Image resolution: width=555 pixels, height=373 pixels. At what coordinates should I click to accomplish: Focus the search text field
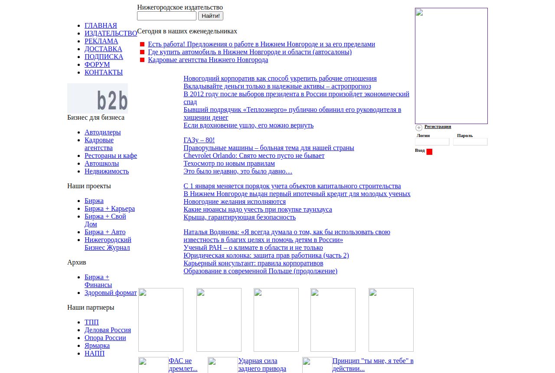(166, 16)
